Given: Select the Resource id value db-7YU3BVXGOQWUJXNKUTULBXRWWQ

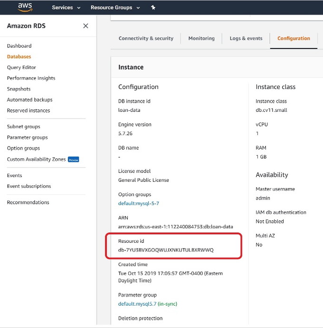Looking at the screenshot, I should pyautogui.click(x=166, y=250).
